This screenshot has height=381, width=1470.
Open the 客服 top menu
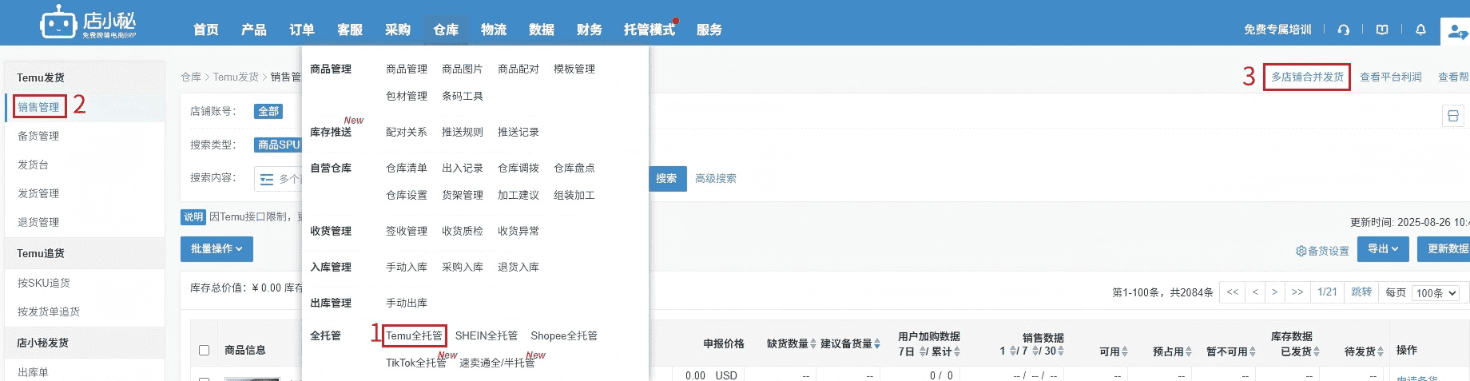(x=350, y=30)
